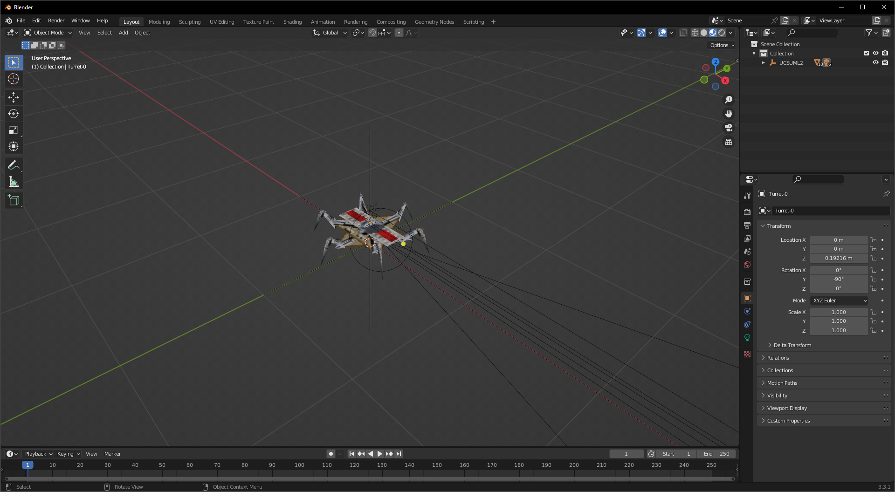The height and width of the screenshot is (492, 895).
Task: Switch to the Shading workspace tab
Action: click(292, 21)
